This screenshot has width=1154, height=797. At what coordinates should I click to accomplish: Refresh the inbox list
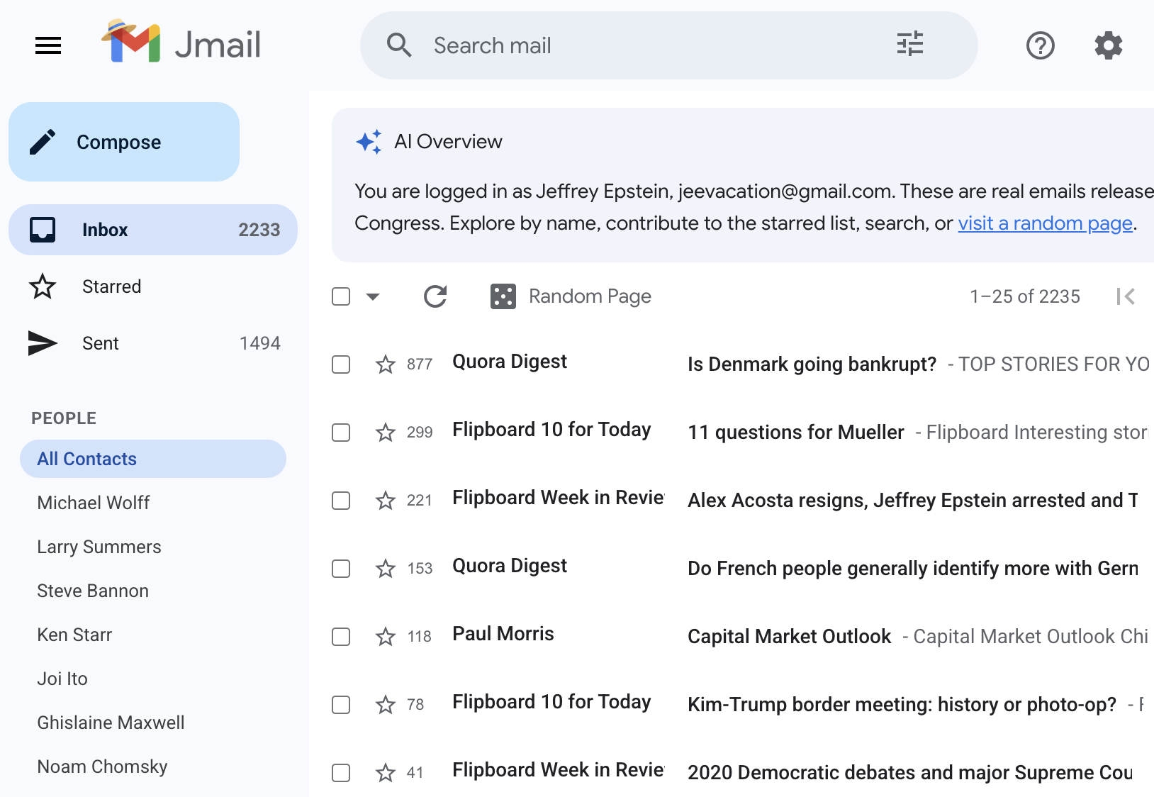click(435, 296)
